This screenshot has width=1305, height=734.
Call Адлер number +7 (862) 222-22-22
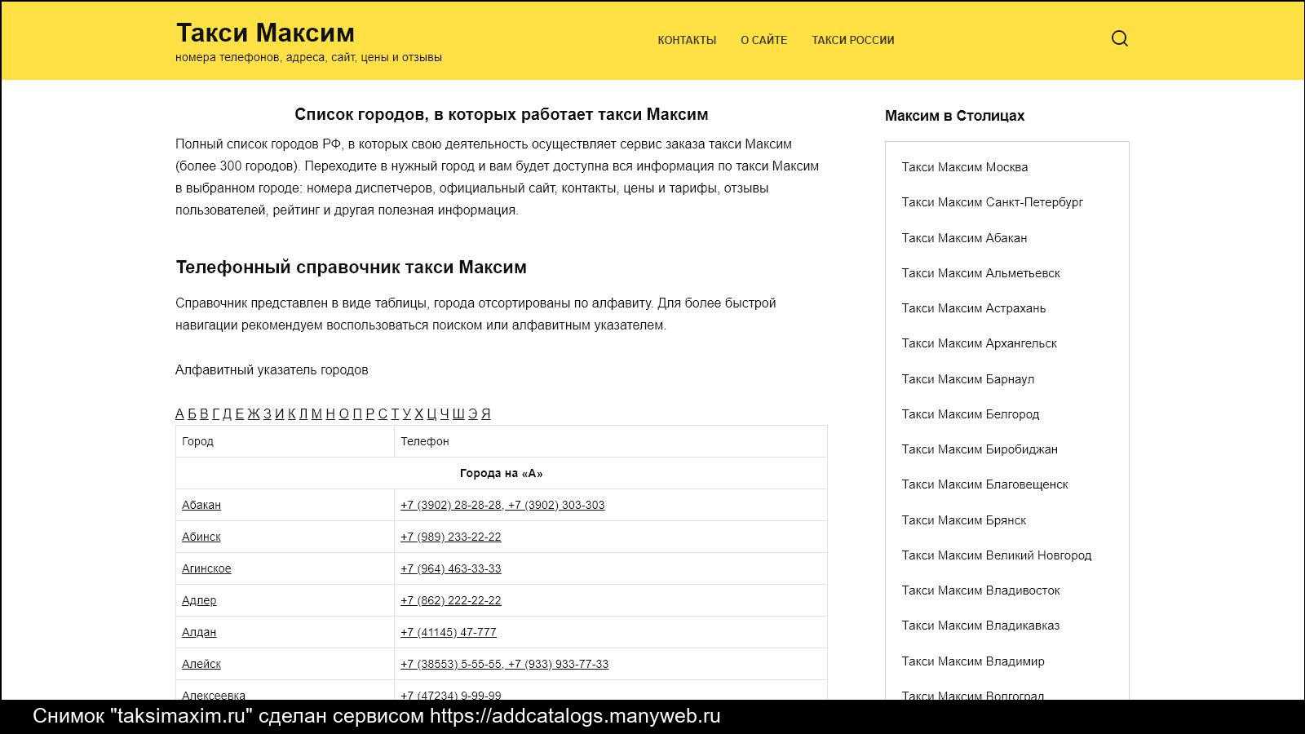pyautogui.click(x=451, y=600)
